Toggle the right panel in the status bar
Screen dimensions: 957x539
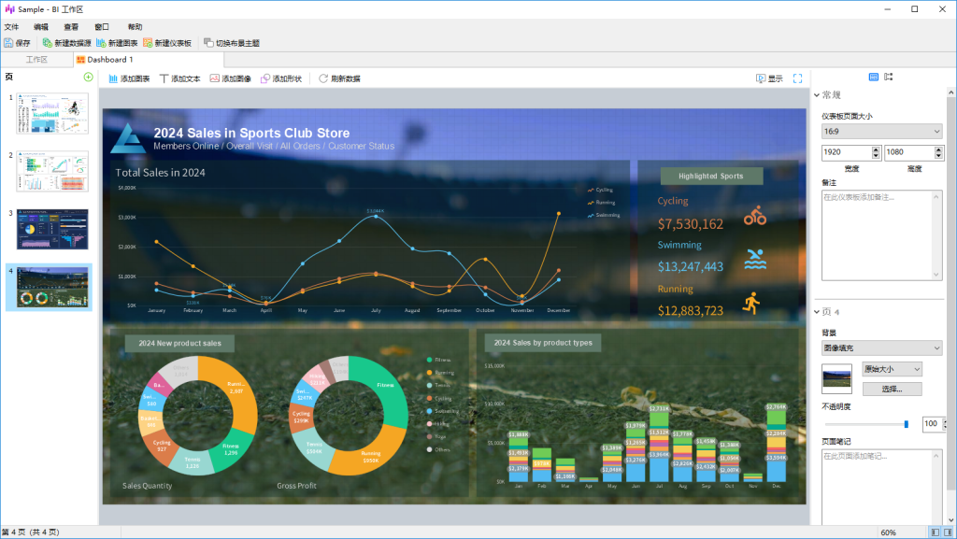coord(949,532)
